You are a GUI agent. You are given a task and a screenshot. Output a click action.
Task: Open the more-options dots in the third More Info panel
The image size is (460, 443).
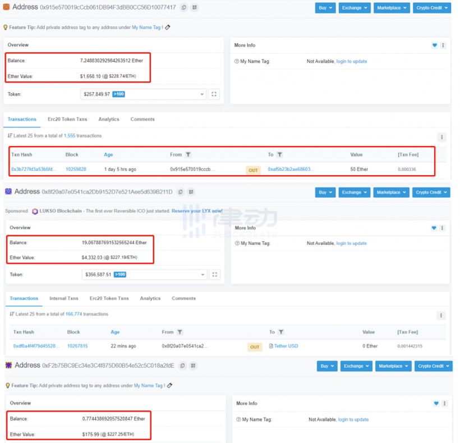click(x=444, y=403)
